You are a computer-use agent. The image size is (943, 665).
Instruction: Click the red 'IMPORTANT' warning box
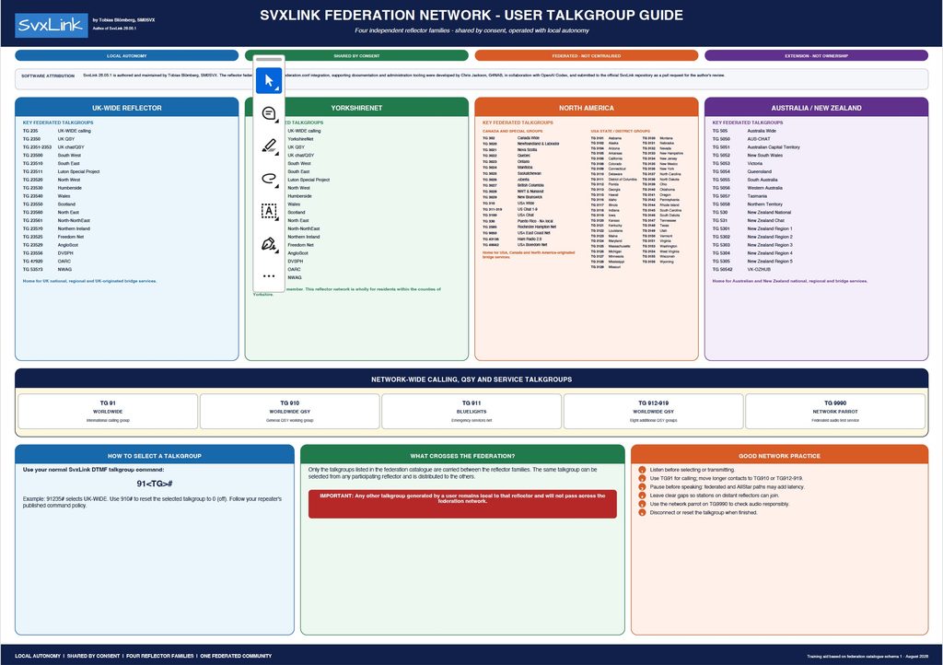(x=462, y=504)
